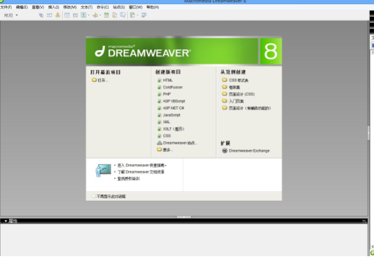Click the Images insert icon
This screenshot has height=258, width=374.
click(83, 15)
